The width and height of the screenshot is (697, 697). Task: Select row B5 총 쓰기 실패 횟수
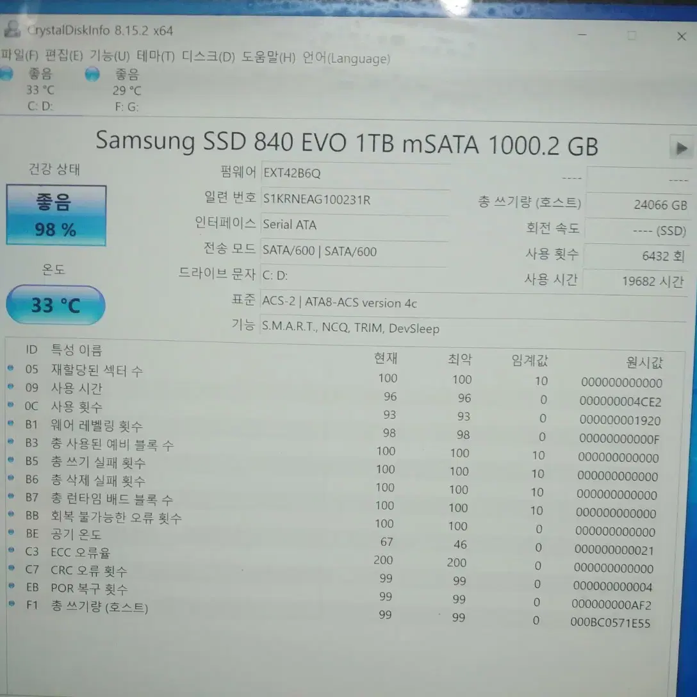(x=334, y=468)
